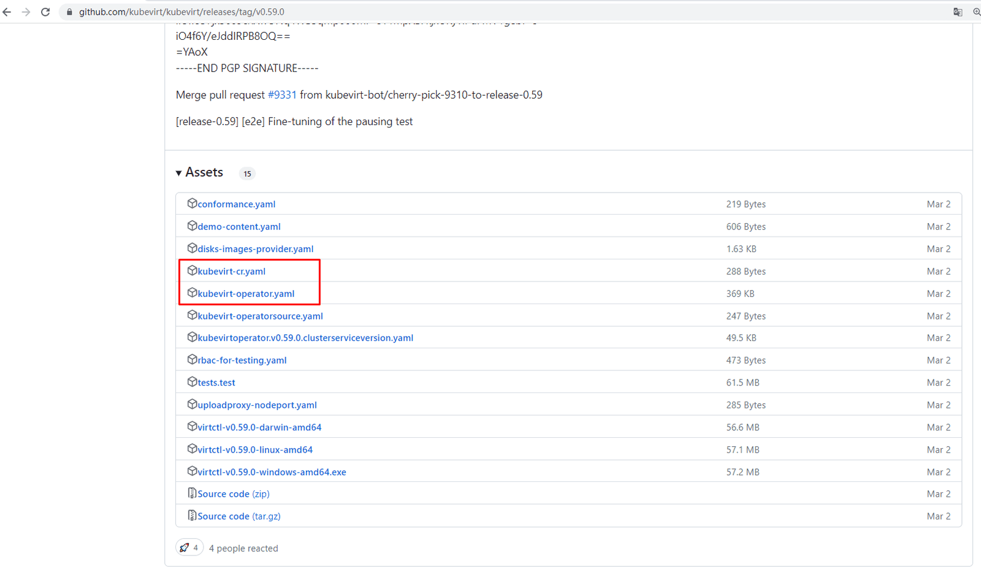Image resolution: width=981 pixels, height=569 pixels.
Task: Click the package icon beside kubevirt-operatorsource.yaml
Action: (192, 315)
